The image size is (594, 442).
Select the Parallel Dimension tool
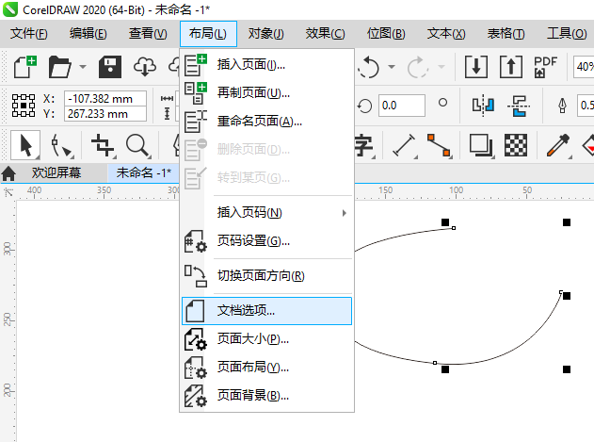coord(404,146)
